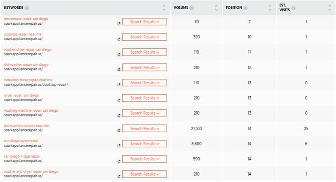
Task: Open Search Results for san diego fridge repair
Action: [x=144, y=159]
